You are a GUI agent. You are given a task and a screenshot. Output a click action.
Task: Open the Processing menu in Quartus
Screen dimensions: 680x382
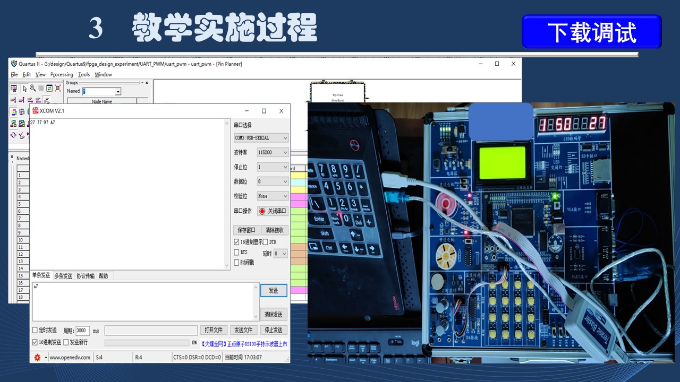62,75
